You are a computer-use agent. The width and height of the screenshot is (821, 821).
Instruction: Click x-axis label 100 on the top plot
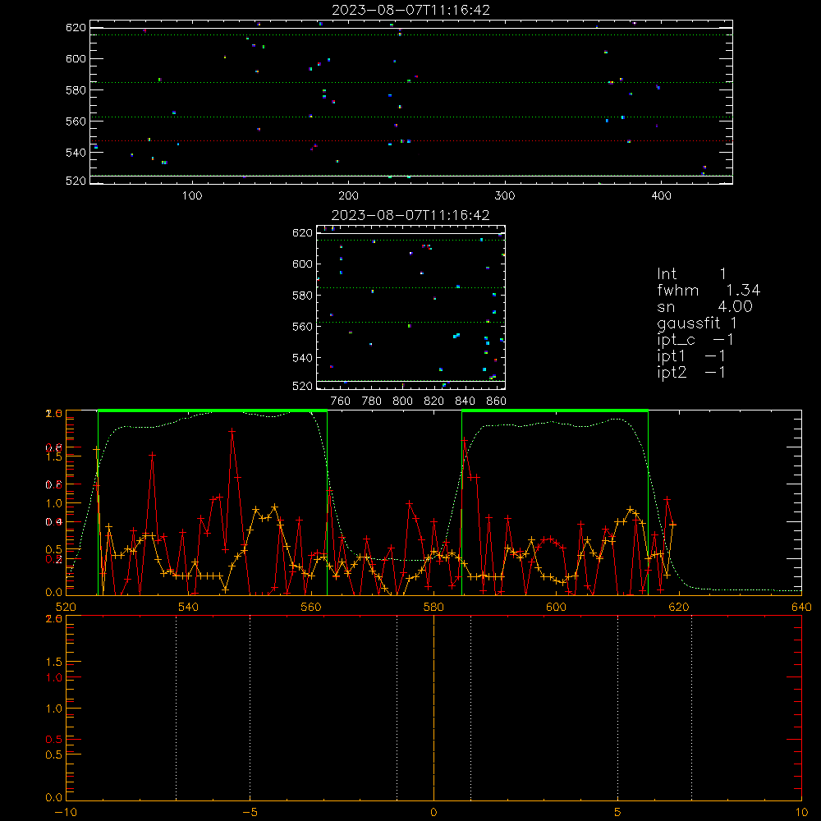tap(192, 196)
